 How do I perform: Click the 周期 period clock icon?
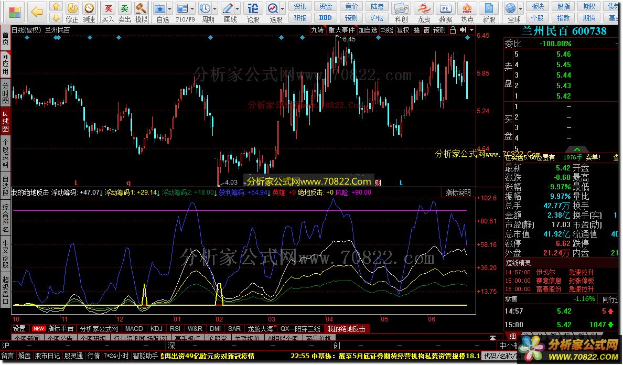tap(205, 8)
